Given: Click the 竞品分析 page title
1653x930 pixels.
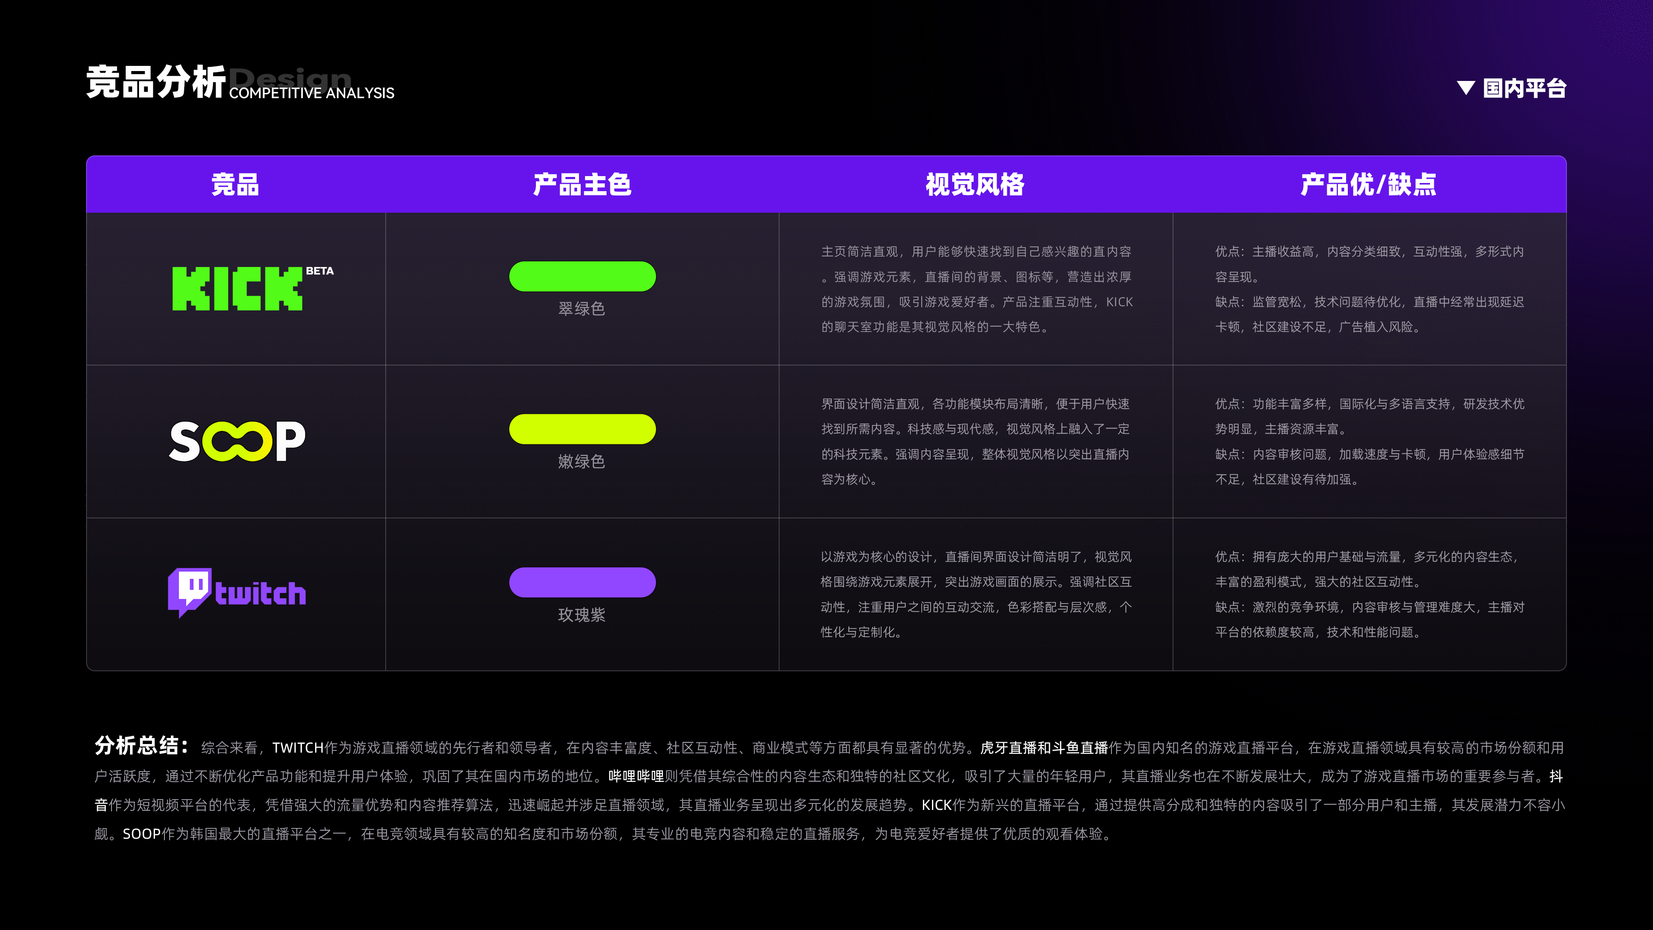Looking at the screenshot, I should (156, 83).
